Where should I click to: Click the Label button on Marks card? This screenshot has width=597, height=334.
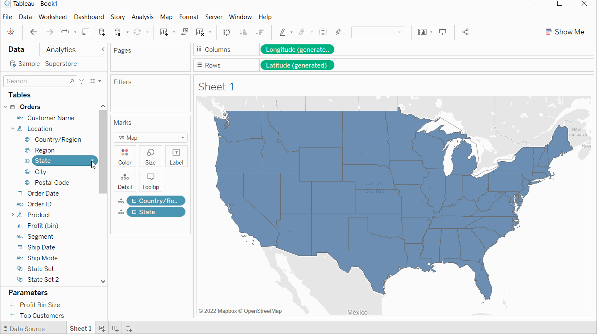click(x=176, y=156)
